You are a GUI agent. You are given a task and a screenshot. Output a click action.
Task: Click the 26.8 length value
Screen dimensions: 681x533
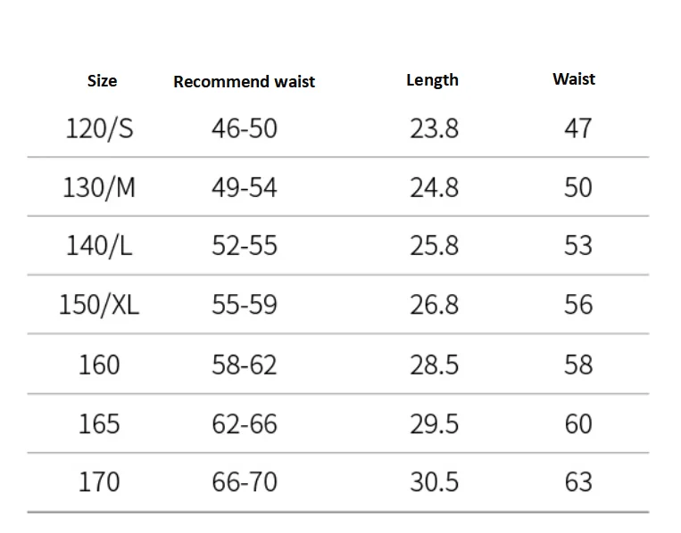pyautogui.click(x=435, y=305)
